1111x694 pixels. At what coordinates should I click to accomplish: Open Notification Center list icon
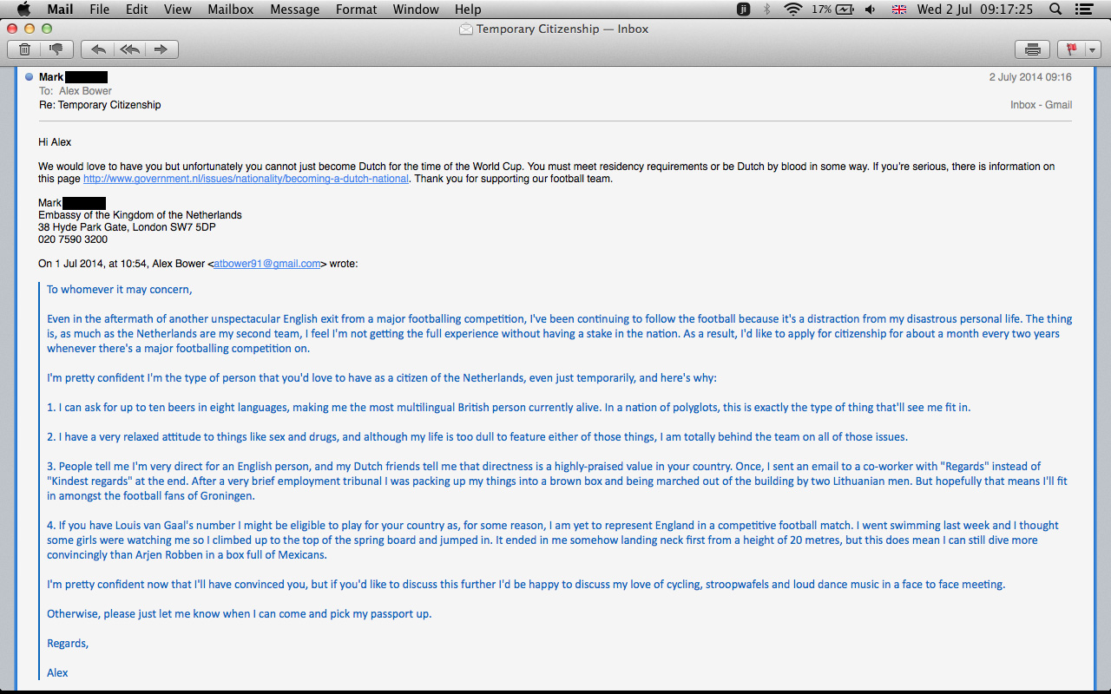(1084, 10)
